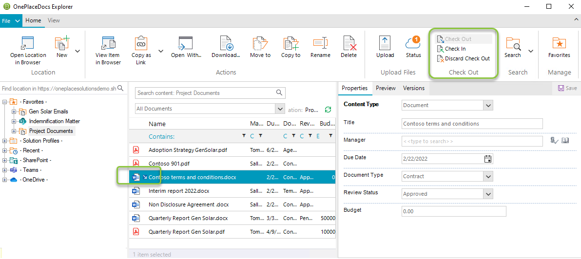Expand the Search dropdown arrow

pos(531,51)
